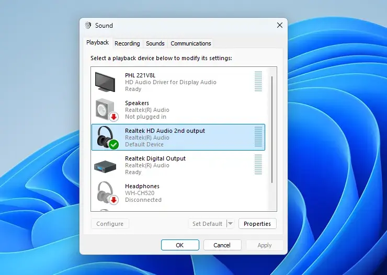Close the Sound dialog window
387x275 pixels.
(x=280, y=25)
